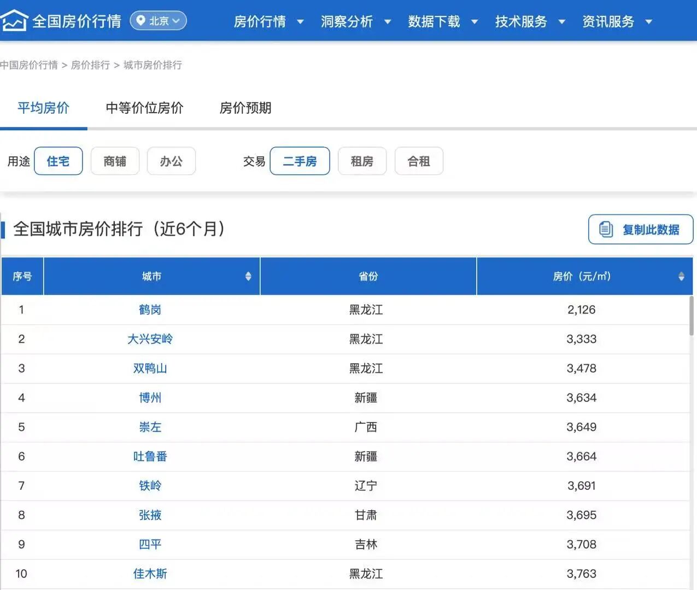The width and height of the screenshot is (697, 590).
Task: Click the copy document icon in 复制此数据
Action: click(606, 229)
